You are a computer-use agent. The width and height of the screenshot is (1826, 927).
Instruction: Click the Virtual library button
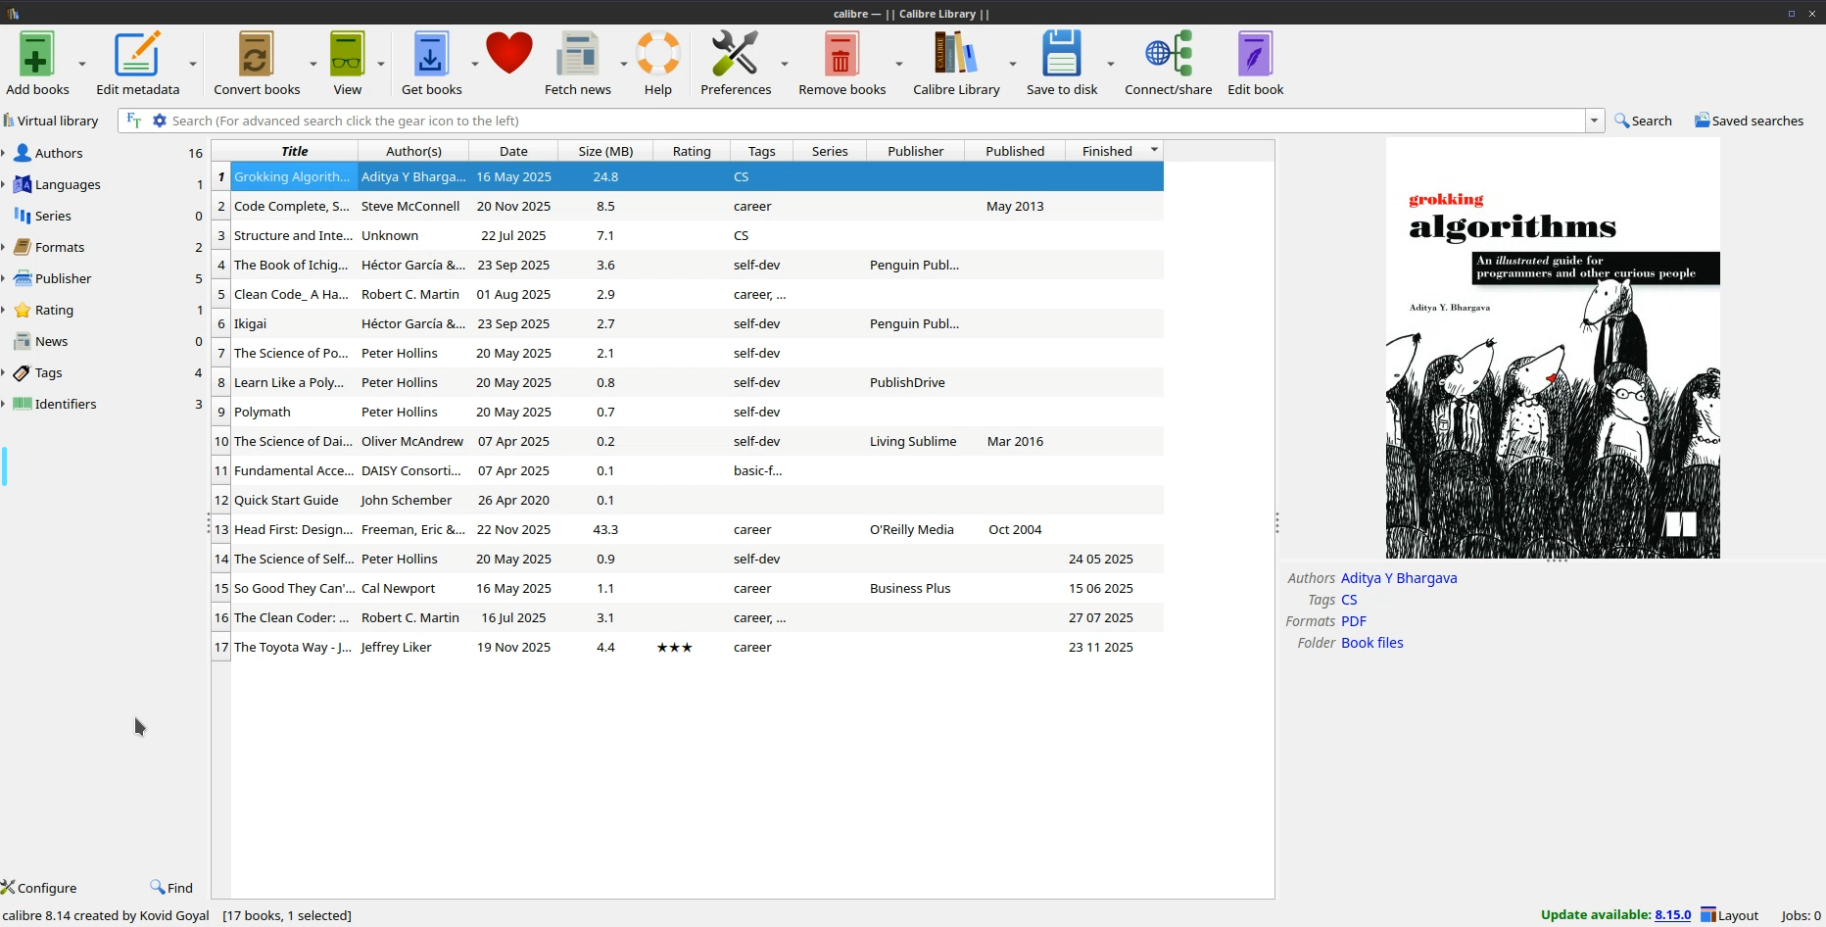(x=51, y=121)
